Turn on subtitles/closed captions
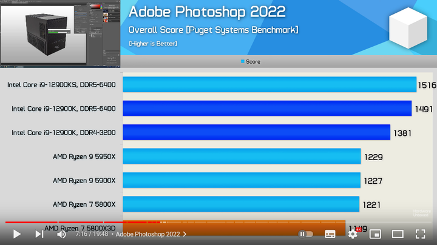 pos(330,234)
